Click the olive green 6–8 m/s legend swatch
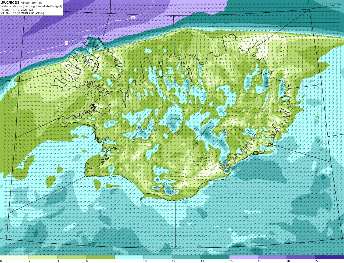 pos(100,257)
